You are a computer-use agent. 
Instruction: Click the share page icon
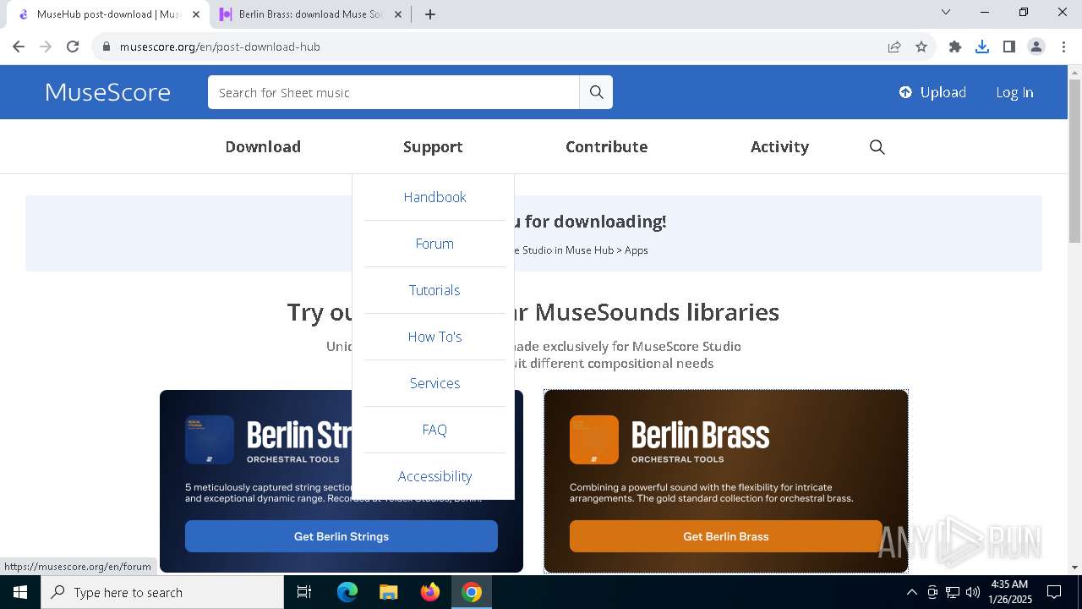pyautogui.click(x=894, y=47)
